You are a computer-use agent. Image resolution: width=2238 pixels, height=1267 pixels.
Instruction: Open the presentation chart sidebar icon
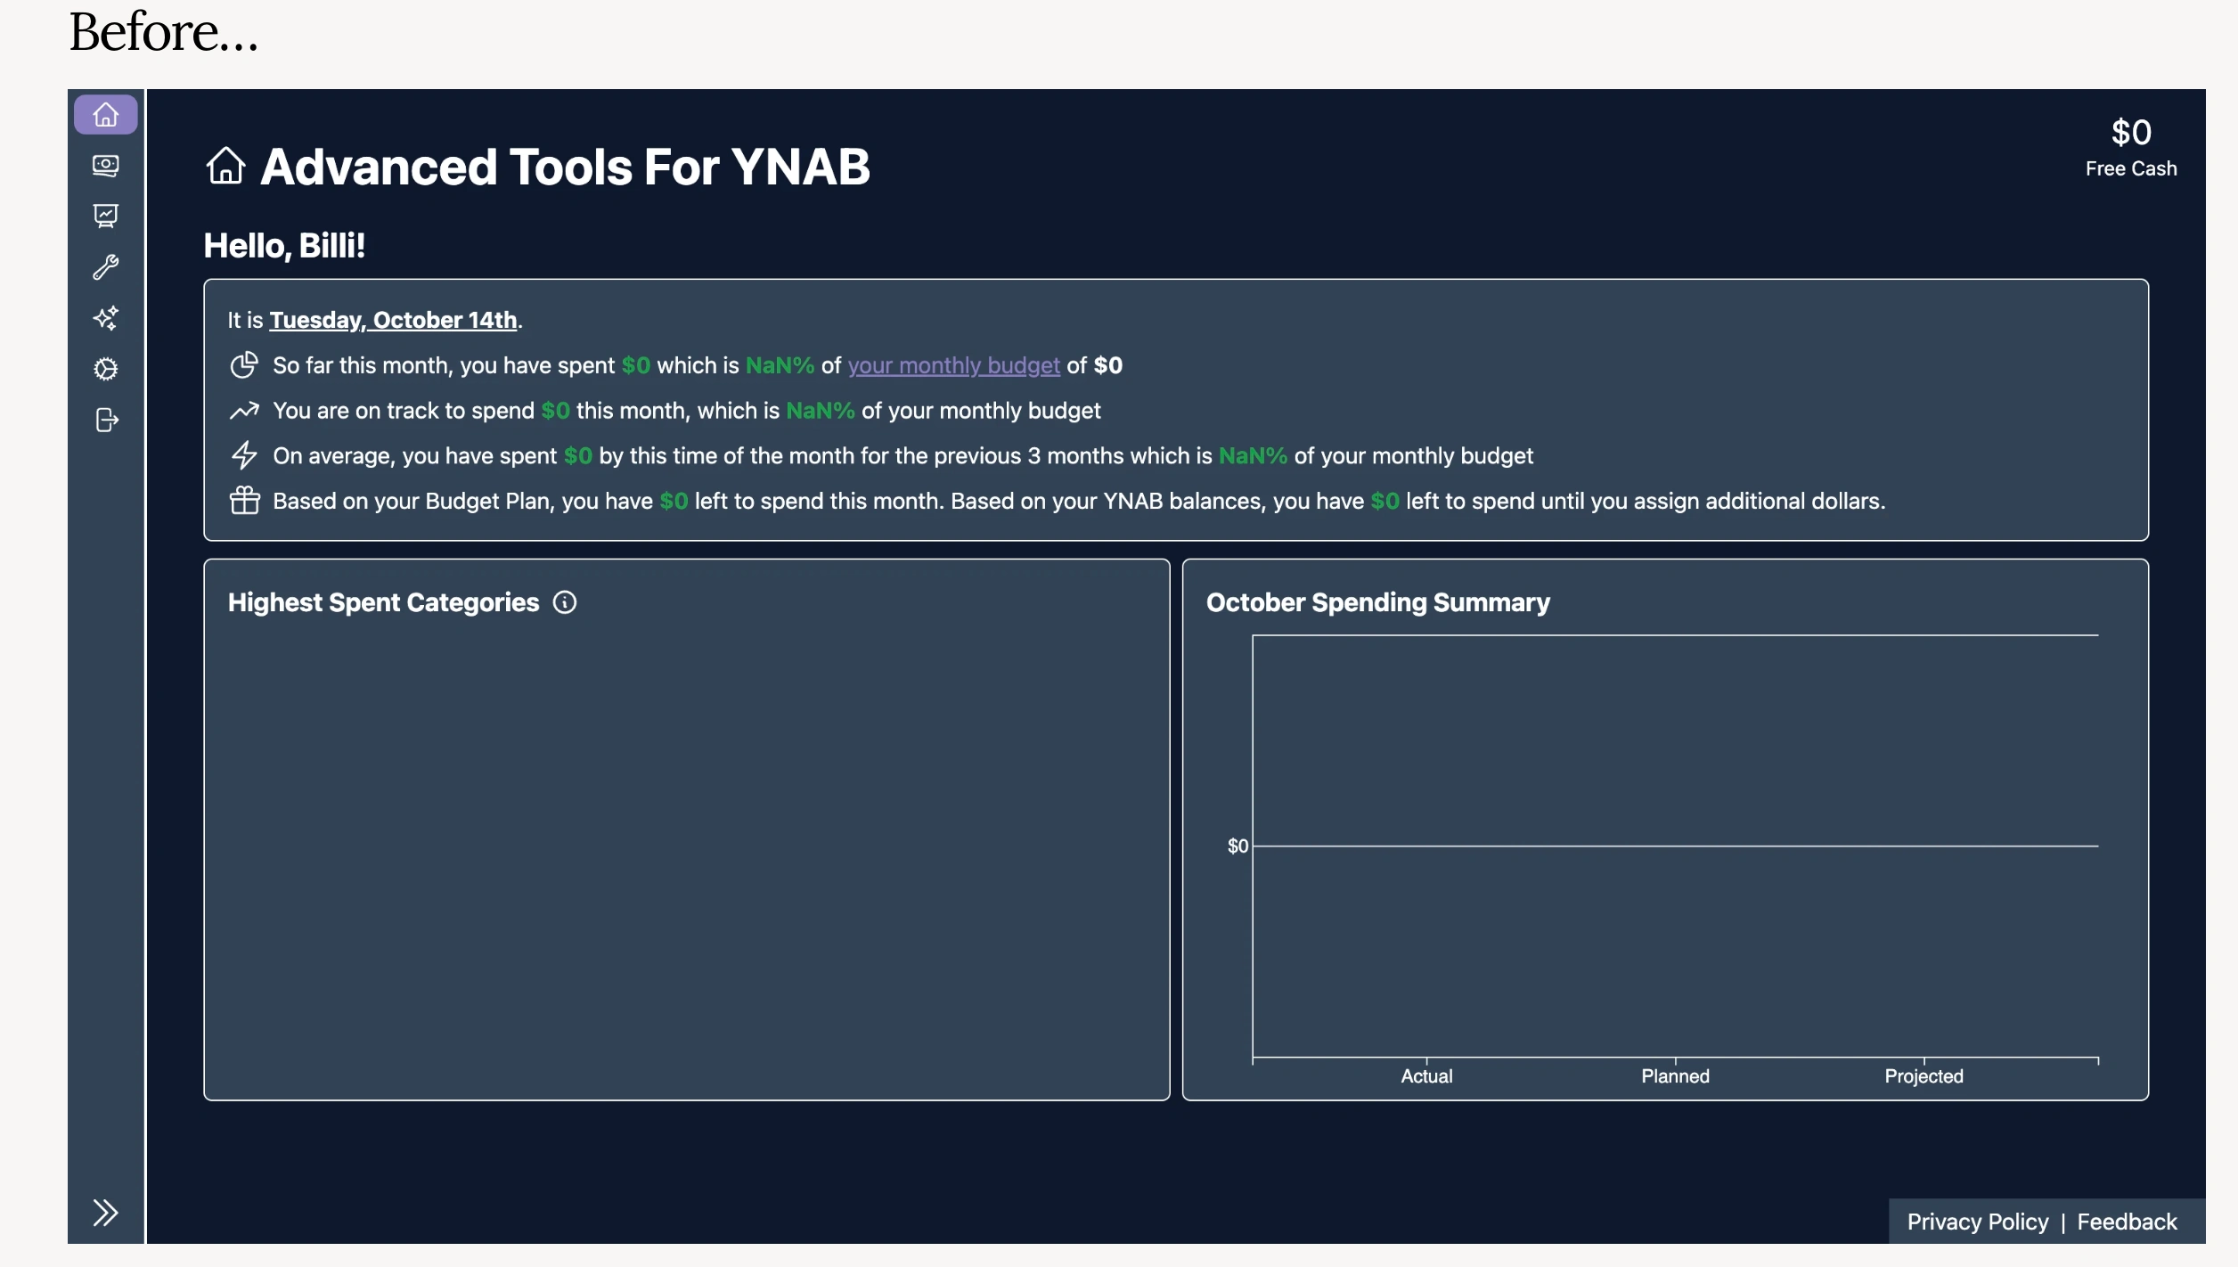point(106,216)
